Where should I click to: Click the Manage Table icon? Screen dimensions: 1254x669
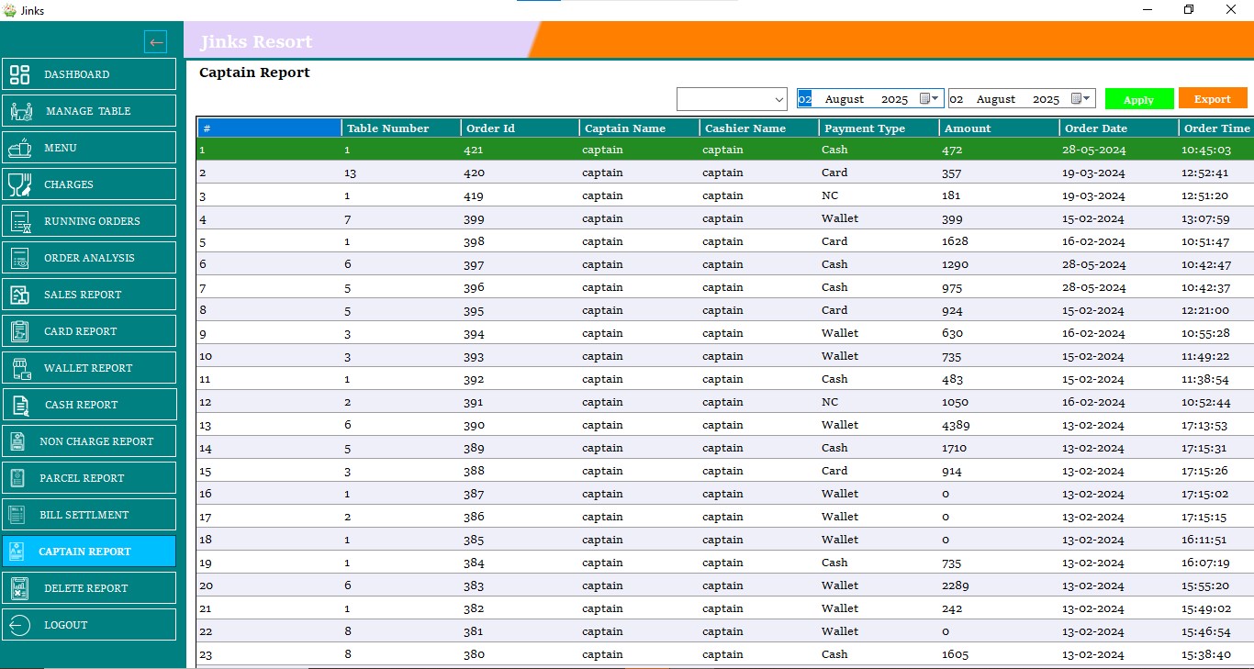(21, 111)
